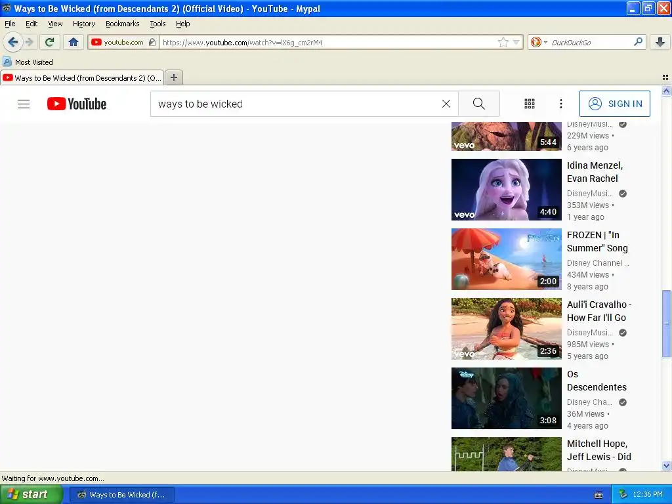Click the page scrollbar down arrow
The width and height of the screenshot is (672, 504).
coord(666,466)
